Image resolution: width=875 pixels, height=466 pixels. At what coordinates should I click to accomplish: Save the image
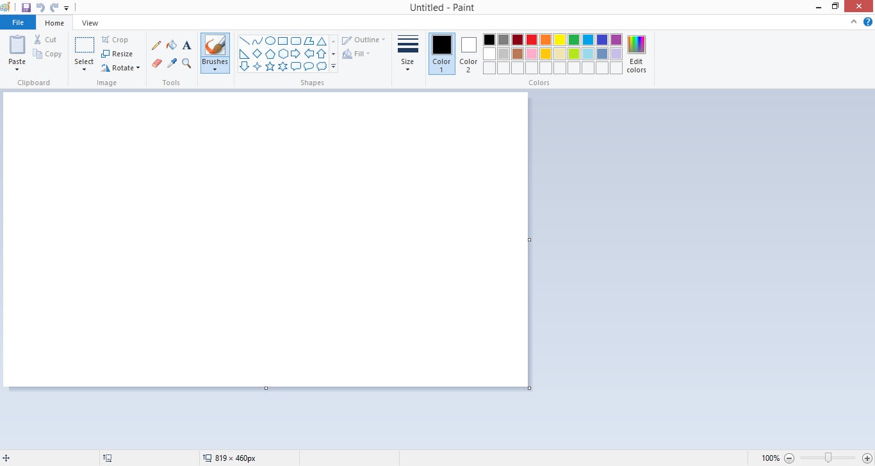[x=26, y=7]
